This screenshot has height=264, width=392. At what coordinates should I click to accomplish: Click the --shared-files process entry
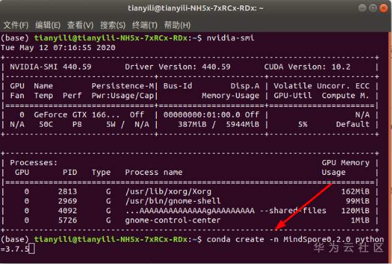(x=226, y=211)
